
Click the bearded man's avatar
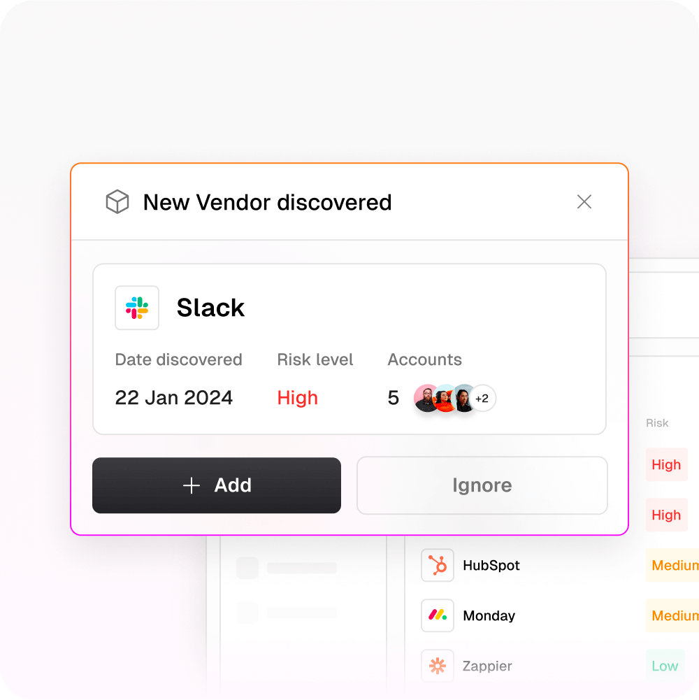[x=427, y=398]
